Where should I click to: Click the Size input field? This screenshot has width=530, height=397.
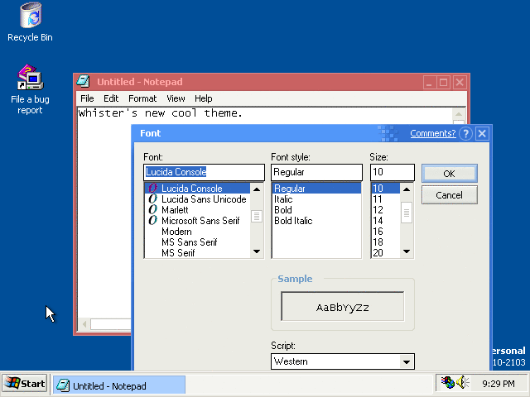pyautogui.click(x=392, y=172)
